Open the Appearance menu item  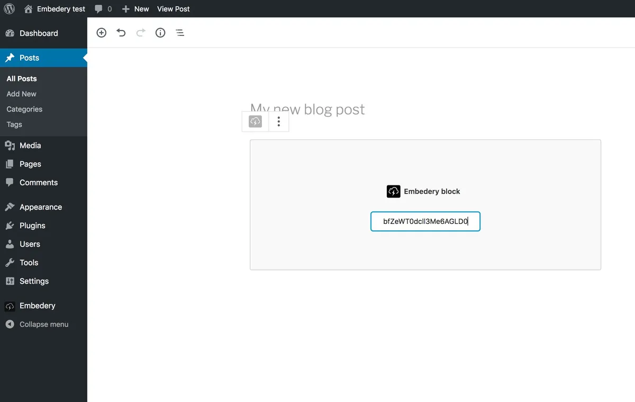pos(43,207)
